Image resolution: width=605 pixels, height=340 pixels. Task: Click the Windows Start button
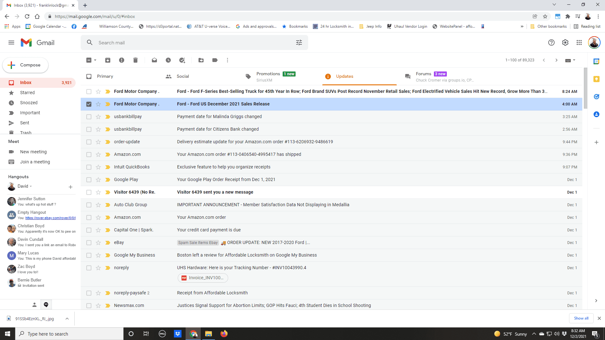tap(8, 334)
